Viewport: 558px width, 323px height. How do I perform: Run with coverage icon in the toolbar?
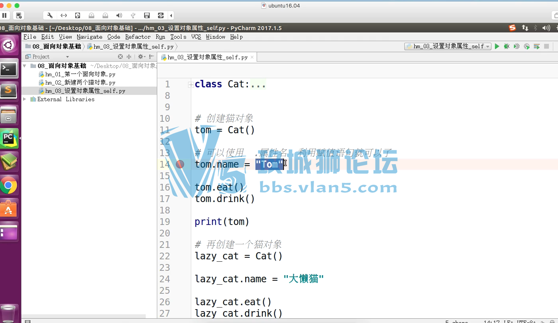(516, 46)
